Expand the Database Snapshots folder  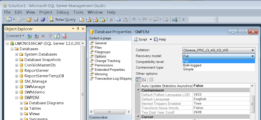pos(17,60)
